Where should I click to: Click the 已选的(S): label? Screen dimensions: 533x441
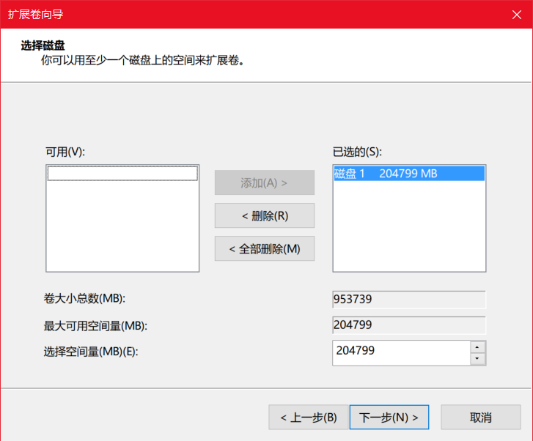click(x=357, y=152)
